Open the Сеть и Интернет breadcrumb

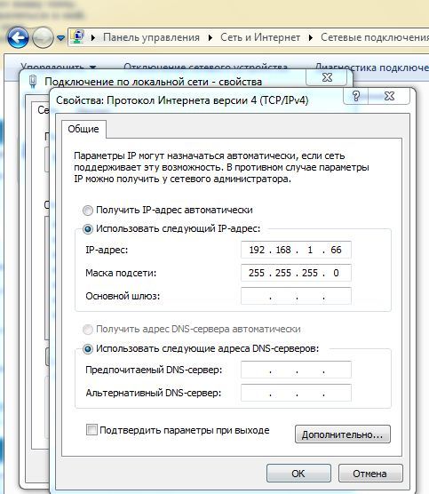260,37
